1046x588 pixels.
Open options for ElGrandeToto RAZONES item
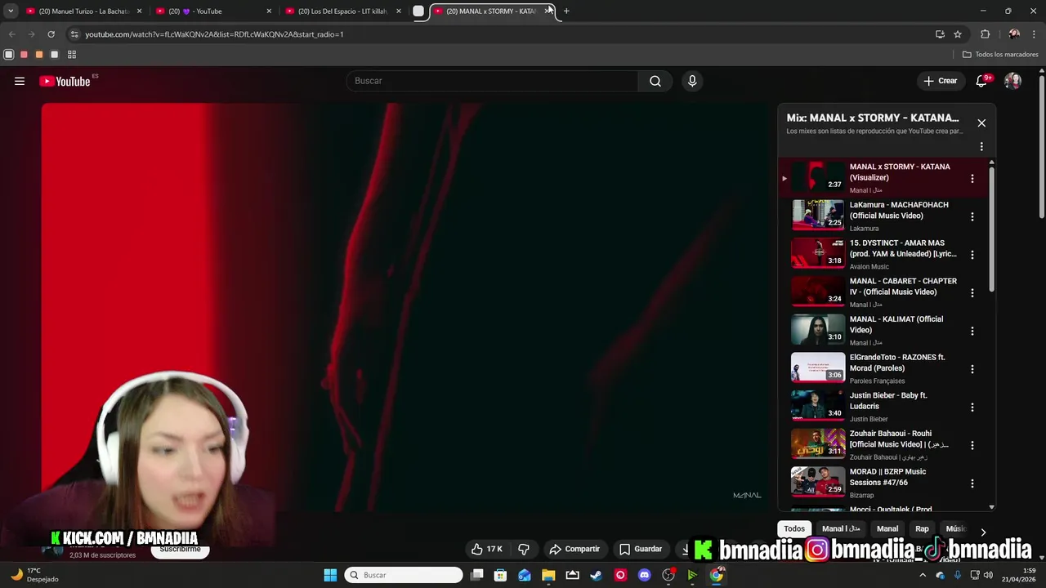point(972,369)
